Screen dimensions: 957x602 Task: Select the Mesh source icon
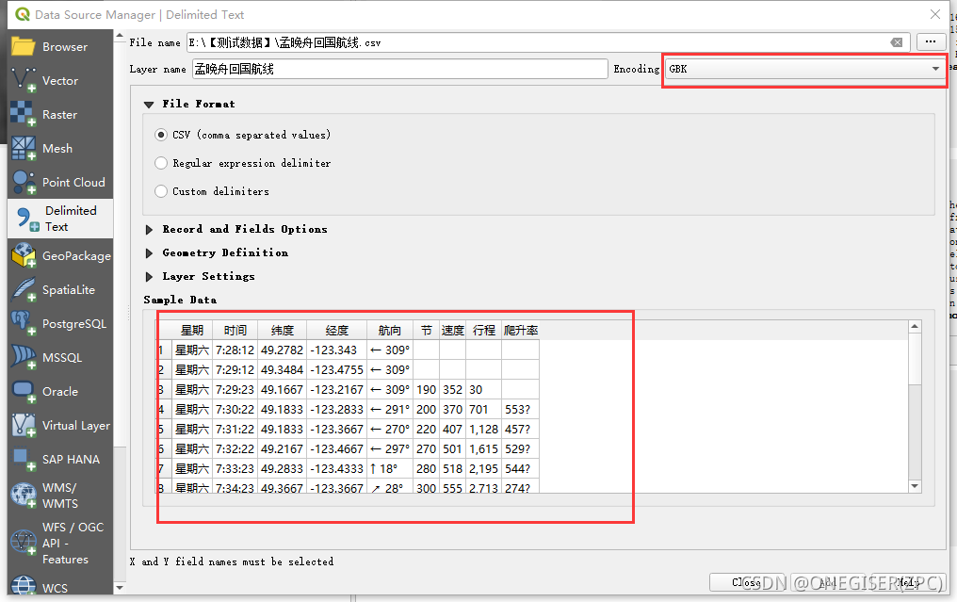(x=24, y=148)
